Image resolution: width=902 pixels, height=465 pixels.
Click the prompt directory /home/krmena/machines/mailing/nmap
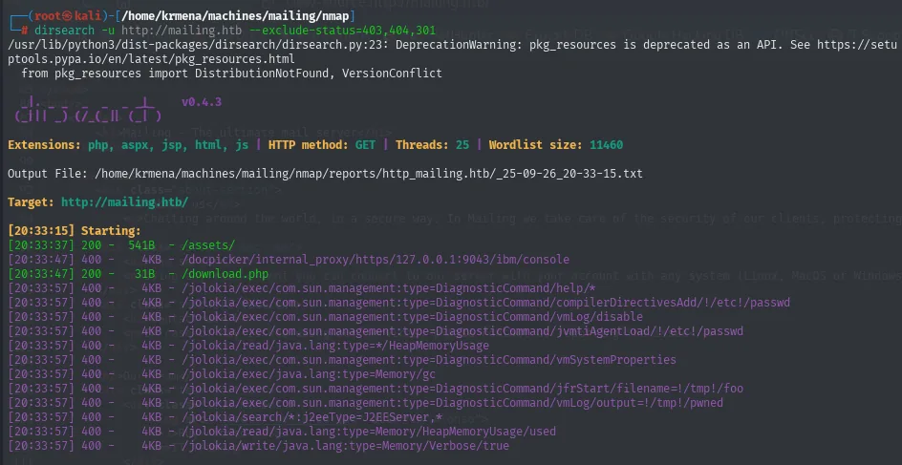(237, 15)
